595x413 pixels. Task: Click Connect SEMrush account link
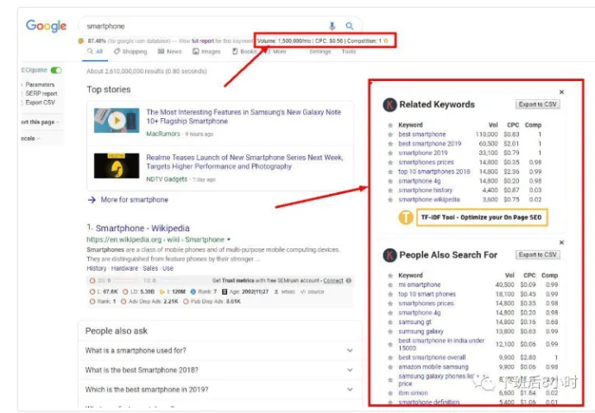(x=333, y=280)
